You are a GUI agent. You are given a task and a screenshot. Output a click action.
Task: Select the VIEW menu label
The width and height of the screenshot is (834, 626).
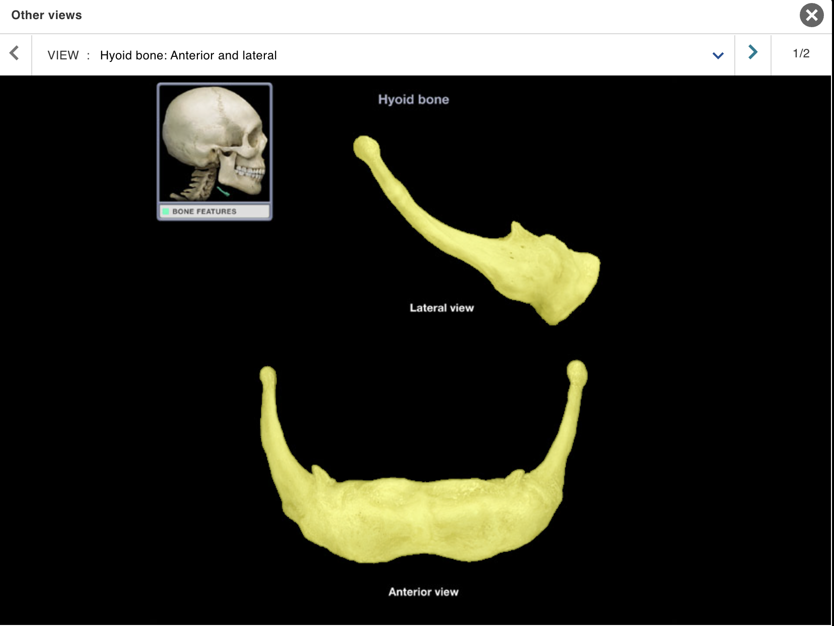pyautogui.click(x=64, y=55)
